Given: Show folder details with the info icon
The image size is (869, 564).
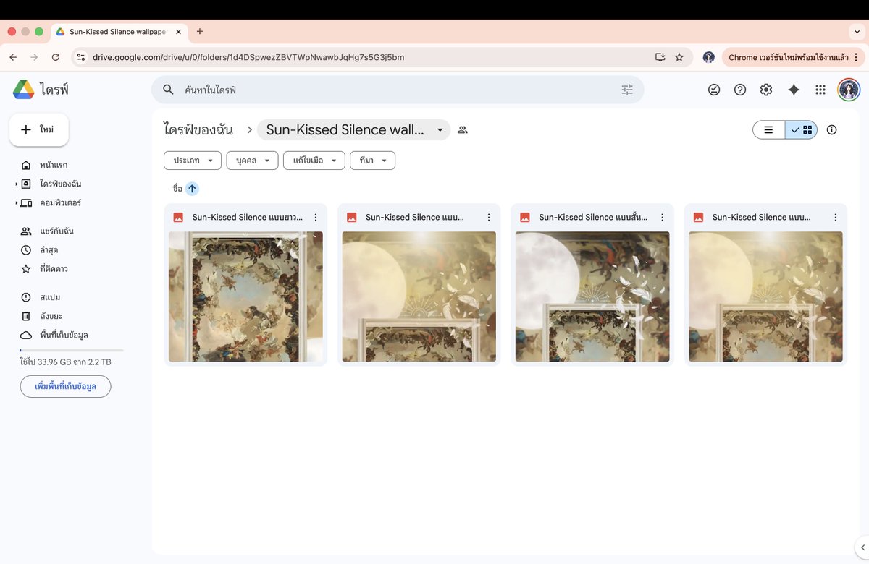Looking at the screenshot, I should (x=831, y=130).
